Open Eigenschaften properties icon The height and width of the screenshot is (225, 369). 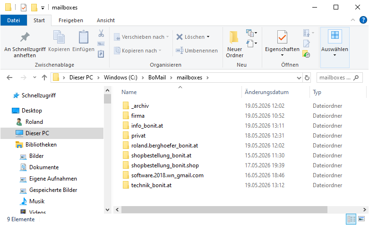[x=282, y=37]
